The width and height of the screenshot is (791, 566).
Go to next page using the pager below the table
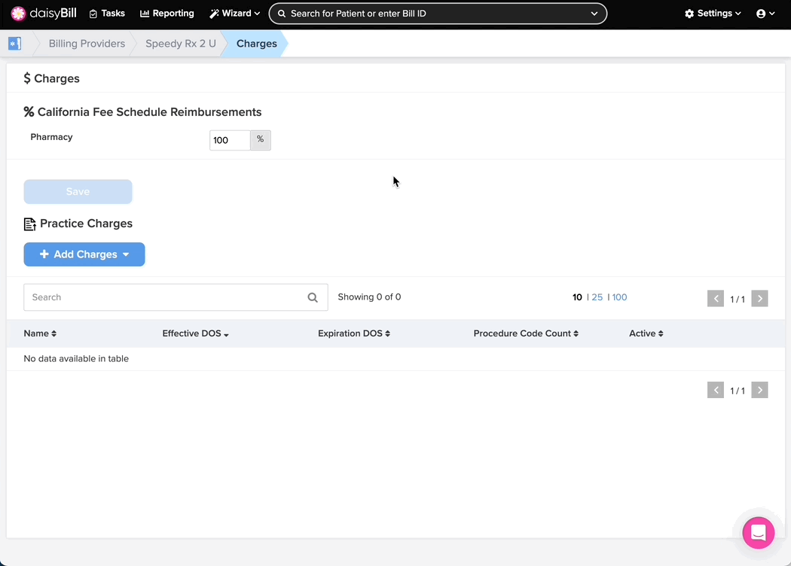pos(759,390)
